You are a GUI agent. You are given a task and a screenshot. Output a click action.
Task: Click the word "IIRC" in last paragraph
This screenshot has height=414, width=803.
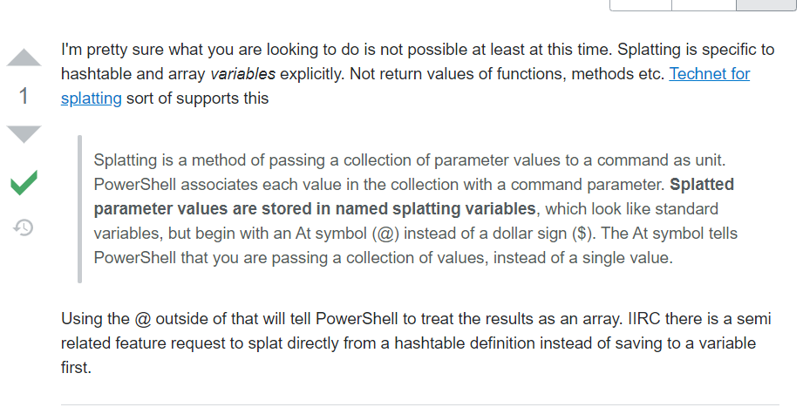point(644,319)
